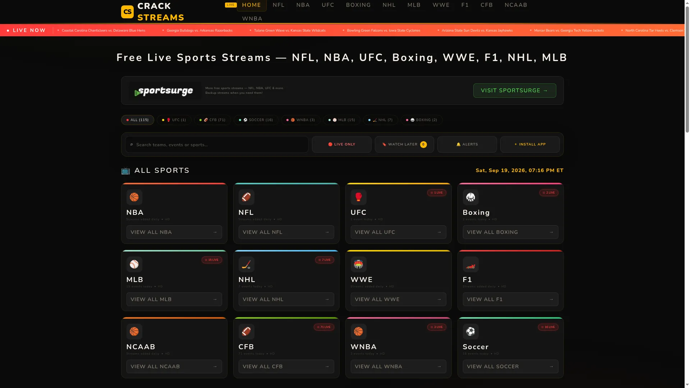Click View All MLB button
Image resolution: width=690 pixels, height=388 pixels.
pos(174,299)
